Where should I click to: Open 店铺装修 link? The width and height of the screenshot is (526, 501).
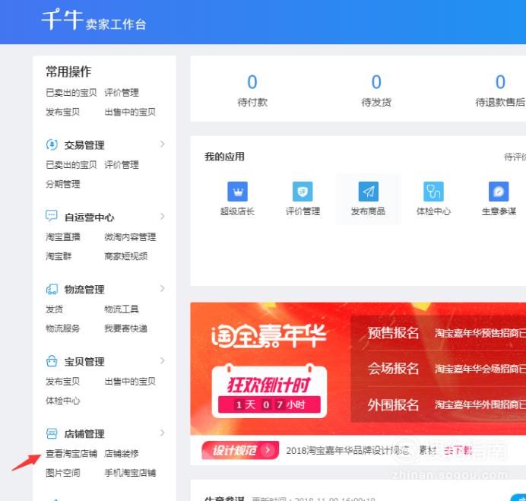pos(122,453)
